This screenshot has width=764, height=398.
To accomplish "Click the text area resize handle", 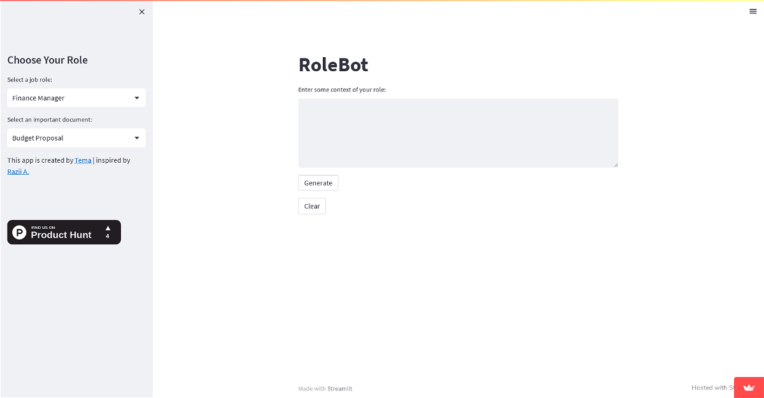I will [x=616, y=165].
